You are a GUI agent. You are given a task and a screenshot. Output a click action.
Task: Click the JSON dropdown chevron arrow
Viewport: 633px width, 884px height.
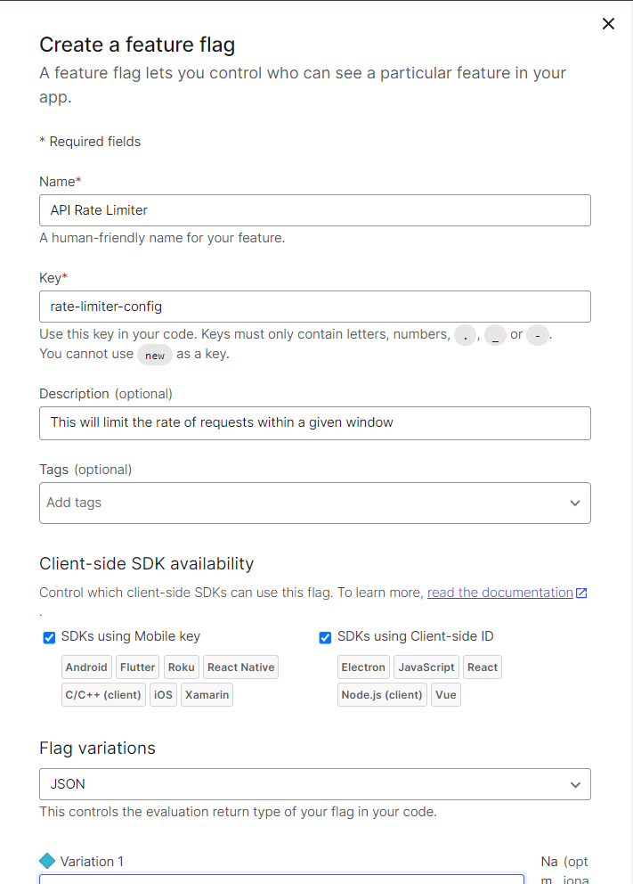(x=575, y=785)
